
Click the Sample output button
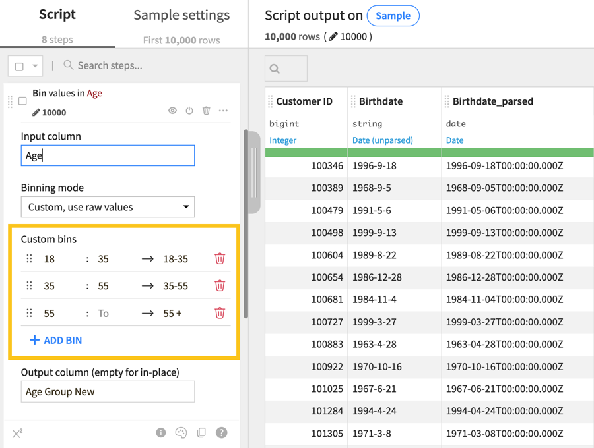tap(393, 16)
